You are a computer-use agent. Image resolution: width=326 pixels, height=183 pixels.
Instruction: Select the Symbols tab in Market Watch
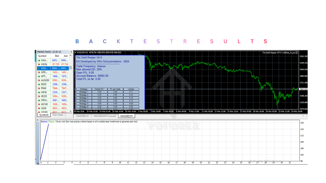click(44, 115)
